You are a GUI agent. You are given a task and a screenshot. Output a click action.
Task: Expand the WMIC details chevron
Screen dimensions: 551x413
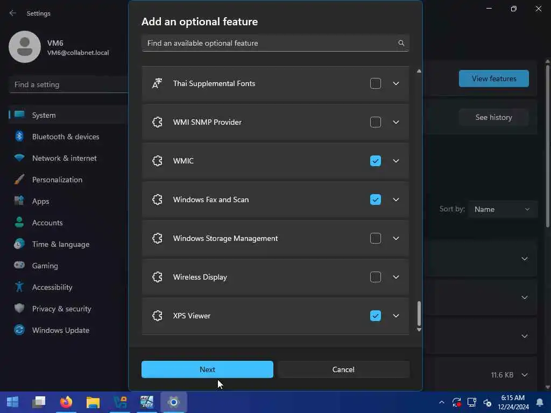(x=395, y=161)
